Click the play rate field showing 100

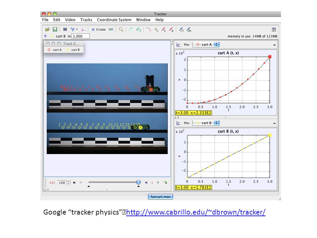coord(62,183)
